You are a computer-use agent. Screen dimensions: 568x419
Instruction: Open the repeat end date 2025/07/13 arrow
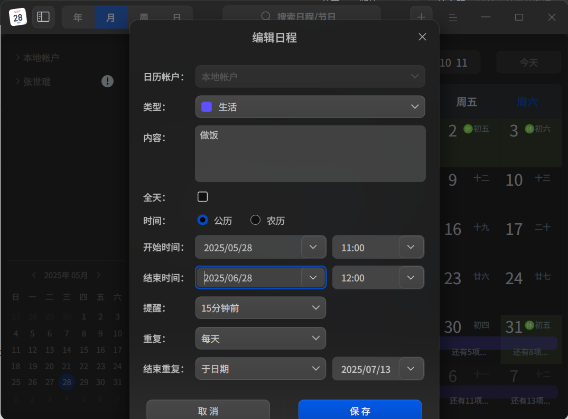(411, 369)
